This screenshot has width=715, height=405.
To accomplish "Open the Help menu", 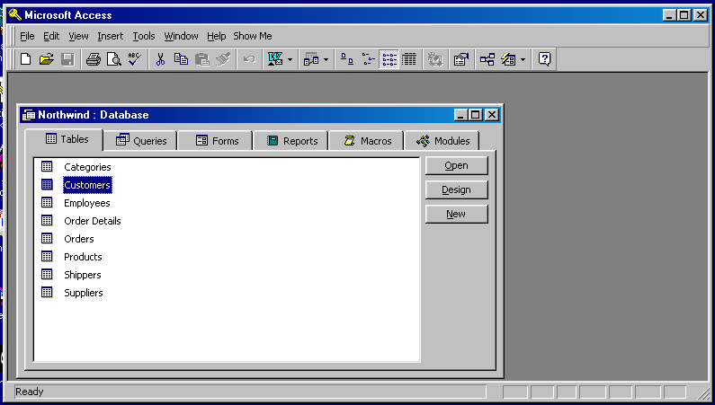I will point(216,36).
